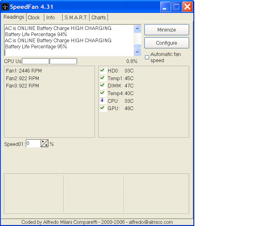Click the blue down arrow beside CPU
This screenshot has width=257, height=226.
(x=102, y=100)
